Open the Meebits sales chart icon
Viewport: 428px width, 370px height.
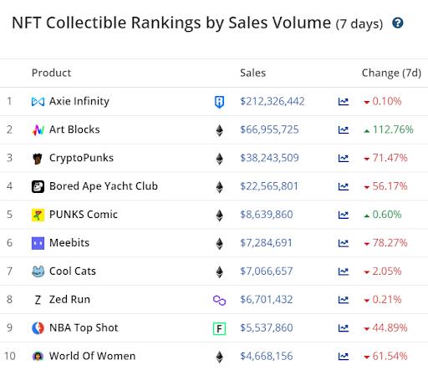[344, 243]
